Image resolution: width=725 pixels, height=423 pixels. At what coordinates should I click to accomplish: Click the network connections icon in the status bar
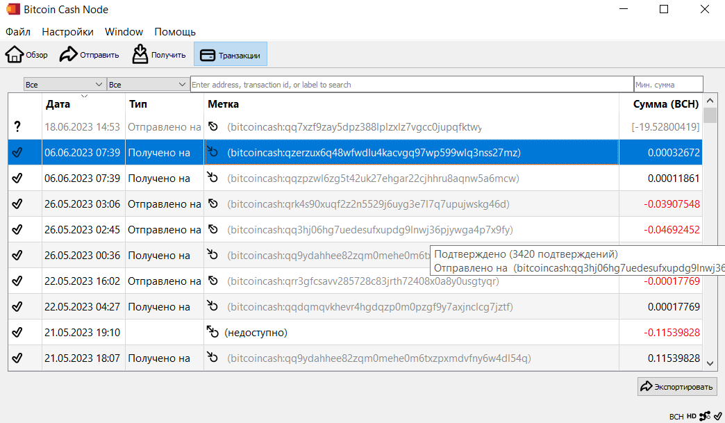pos(705,416)
